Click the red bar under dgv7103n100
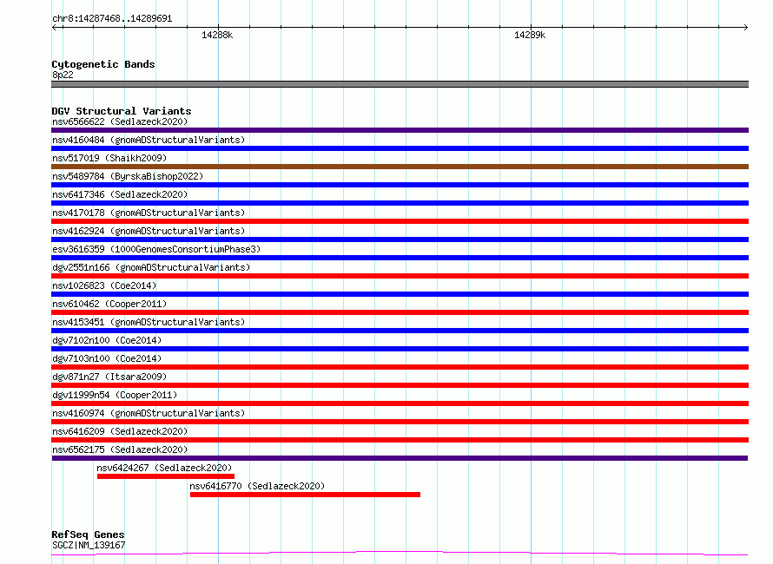 point(400,367)
